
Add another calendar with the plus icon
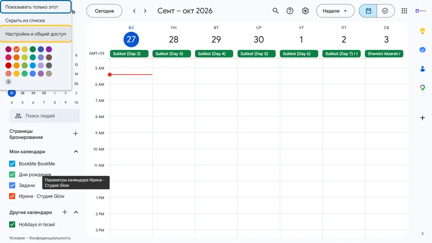click(65, 212)
